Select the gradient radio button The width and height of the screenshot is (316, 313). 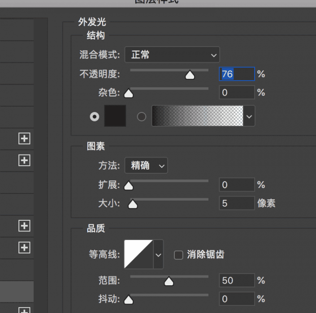pyautogui.click(x=142, y=116)
